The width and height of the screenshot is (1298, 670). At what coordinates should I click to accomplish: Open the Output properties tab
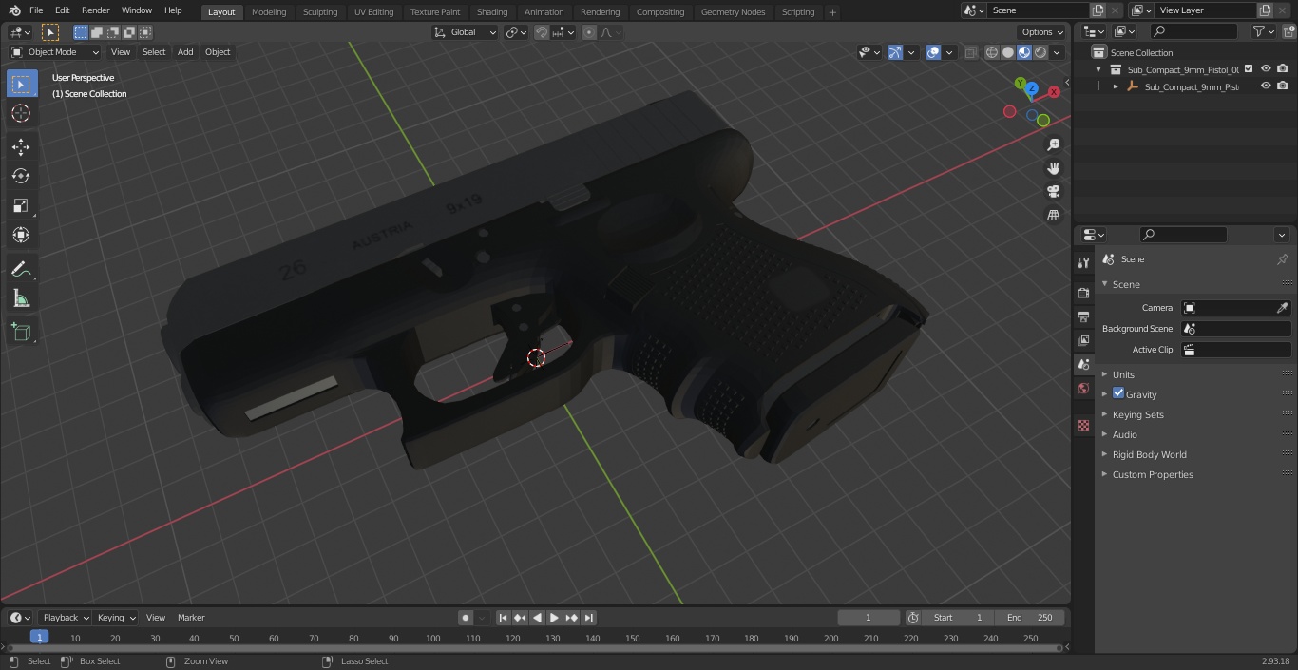(x=1083, y=316)
